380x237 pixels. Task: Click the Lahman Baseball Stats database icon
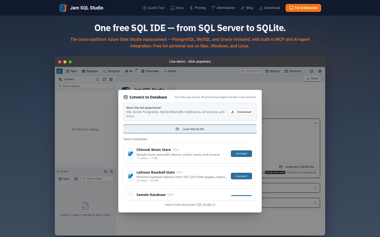click(x=130, y=176)
